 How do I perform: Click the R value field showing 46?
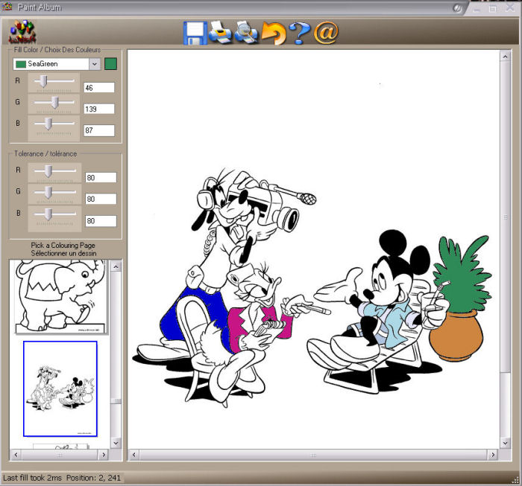[99, 88]
